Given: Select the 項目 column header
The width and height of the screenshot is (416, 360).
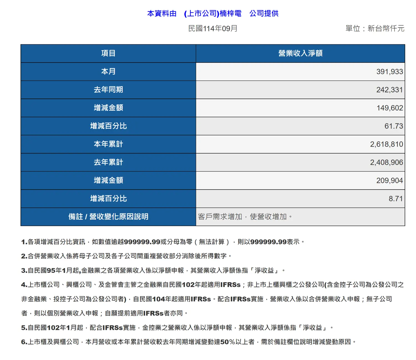Looking at the screenshot, I should coord(108,53).
